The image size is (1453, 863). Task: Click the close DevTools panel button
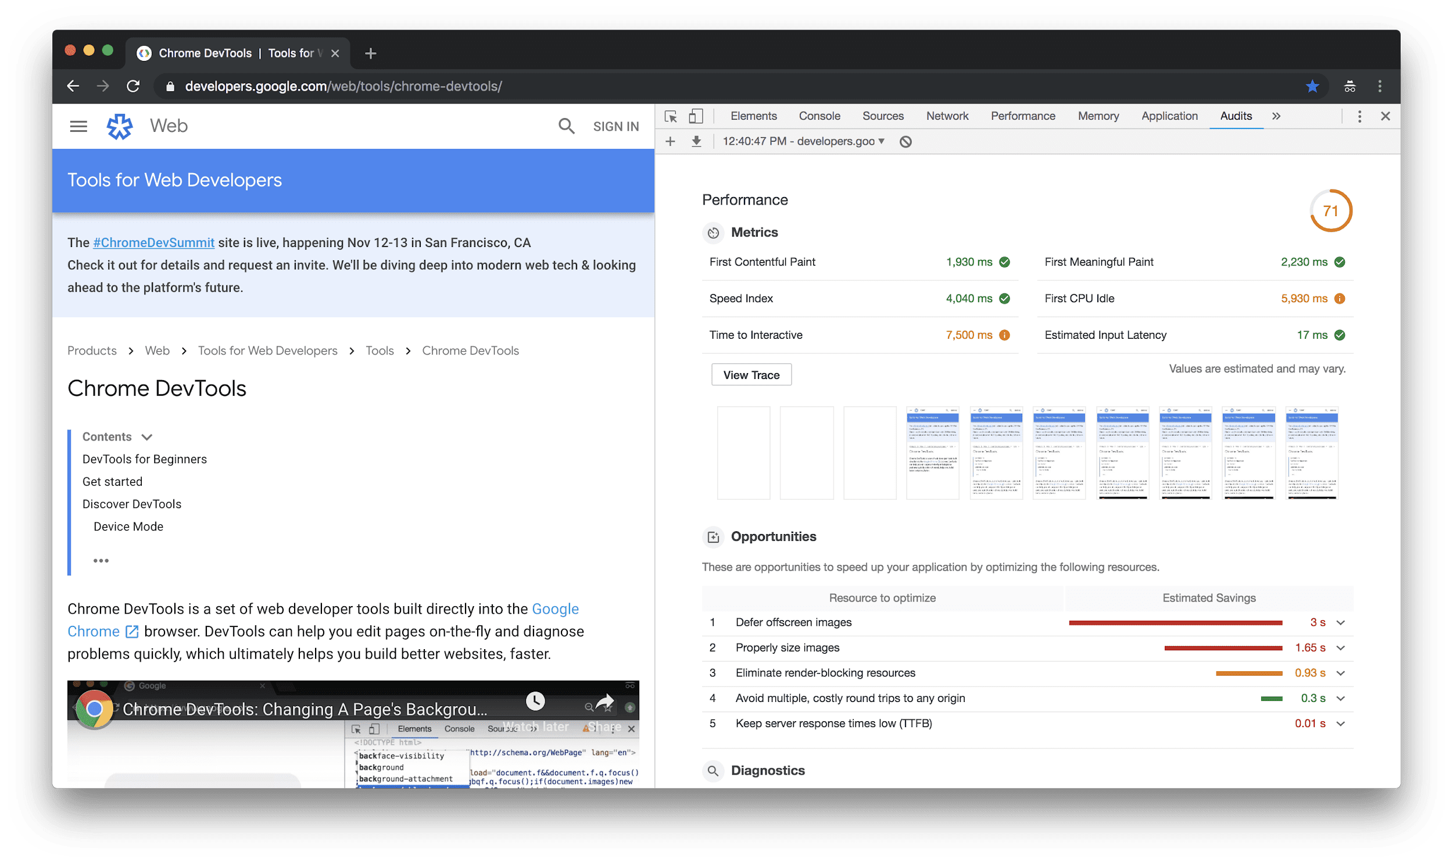(x=1385, y=115)
